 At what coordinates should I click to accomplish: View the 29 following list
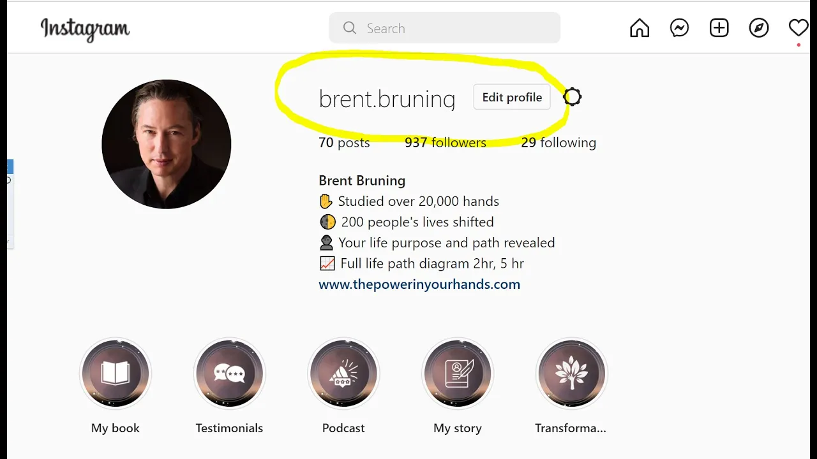click(558, 143)
